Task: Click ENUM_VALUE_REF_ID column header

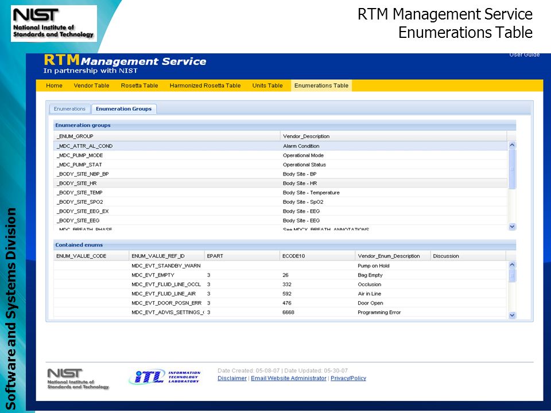Action: tap(166, 256)
